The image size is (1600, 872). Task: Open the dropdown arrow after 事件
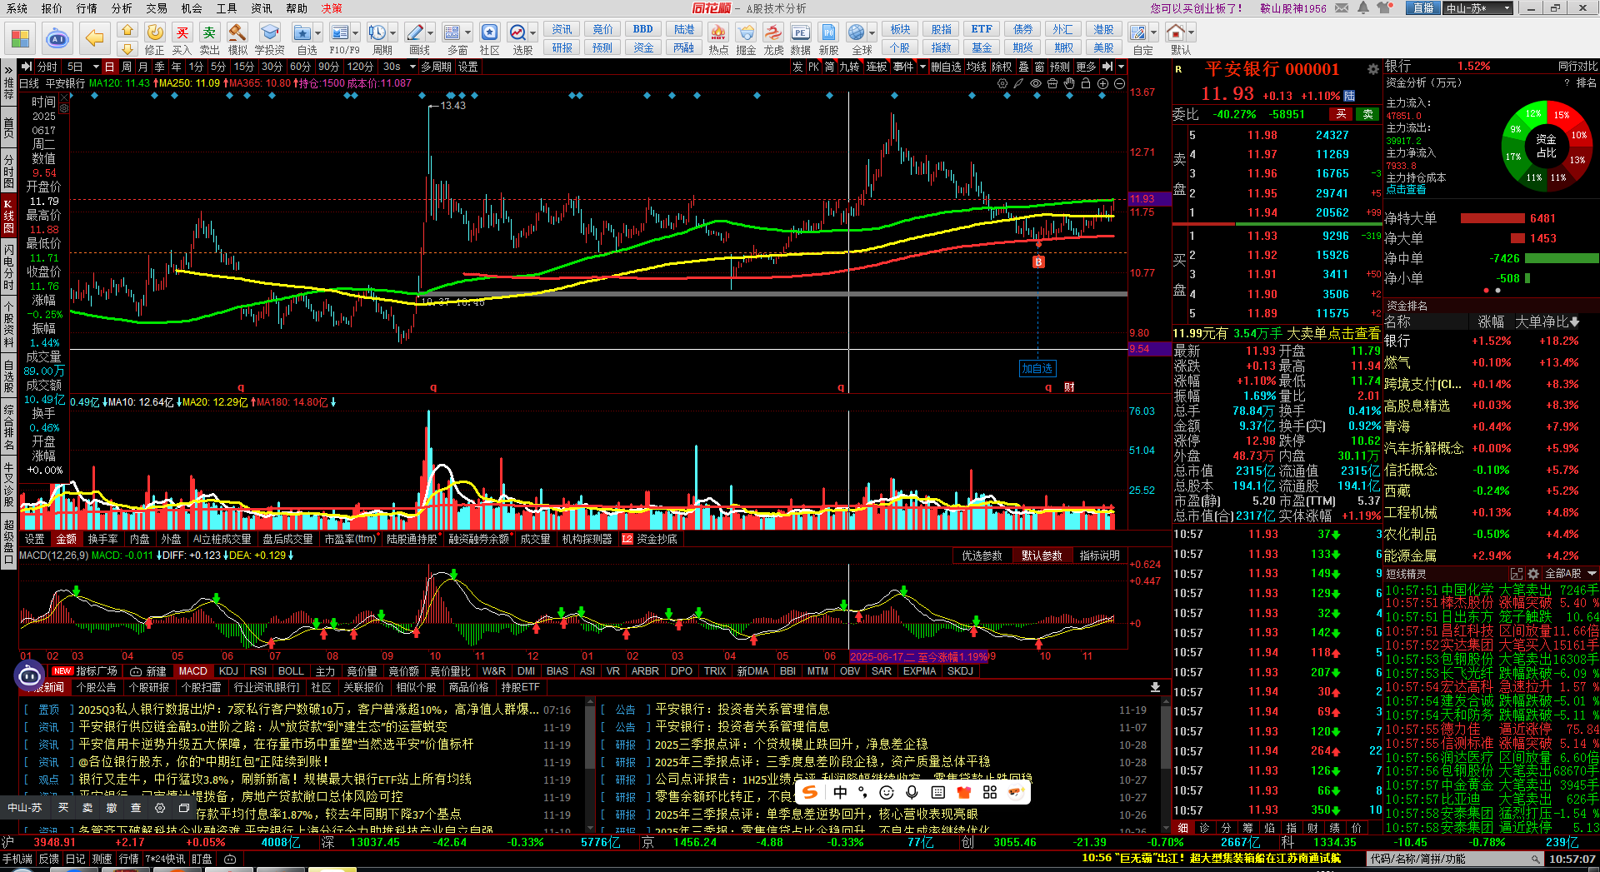922,67
